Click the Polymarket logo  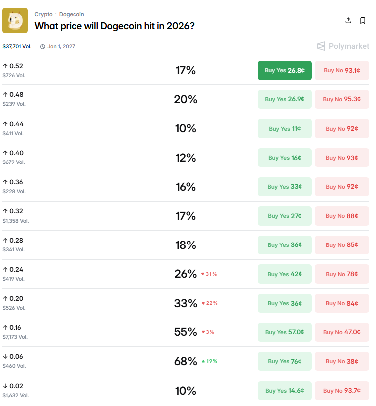343,46
